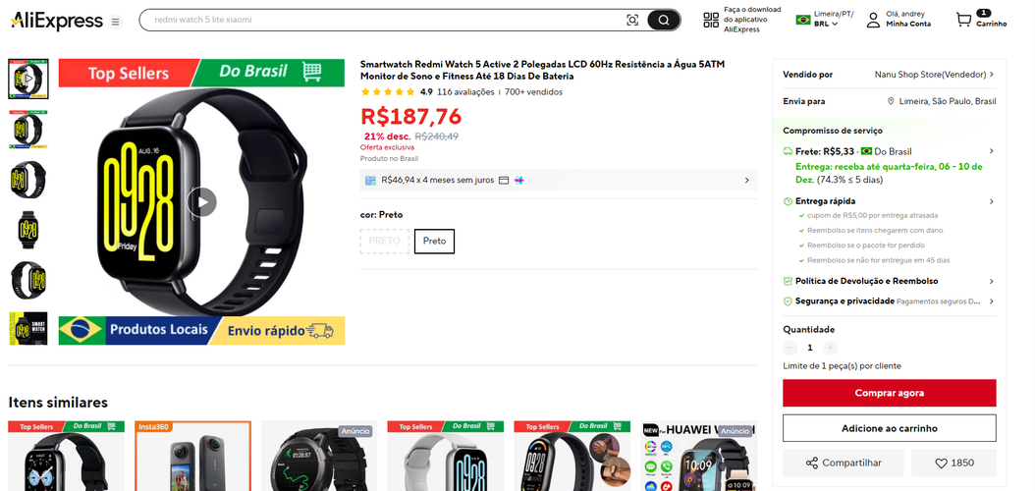Increase quantity with plus button
The width and height of the screenshot is (1035, 491).
pyautogui.click(x=830, y=348)
